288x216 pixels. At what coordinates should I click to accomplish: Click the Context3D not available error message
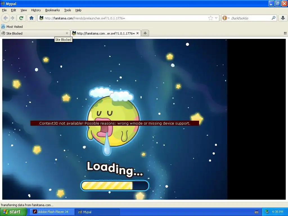pos(115,123)
